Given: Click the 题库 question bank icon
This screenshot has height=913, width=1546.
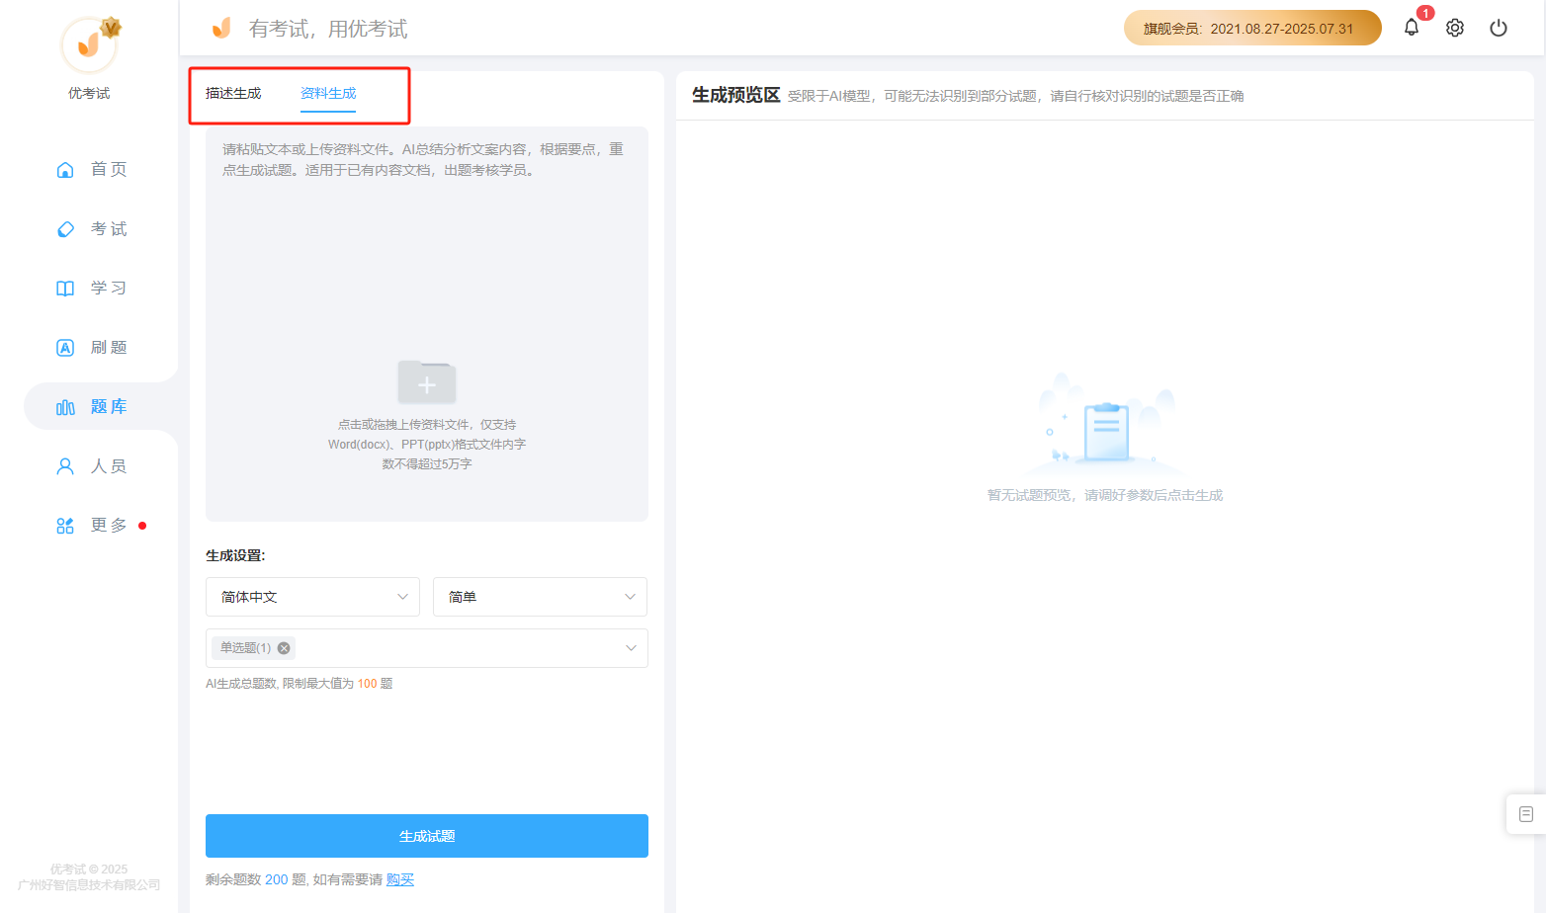Looking at the screenshot, I should [x=65, y=407].
